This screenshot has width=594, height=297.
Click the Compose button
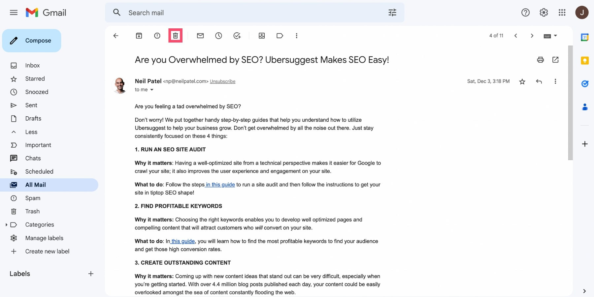32,41
